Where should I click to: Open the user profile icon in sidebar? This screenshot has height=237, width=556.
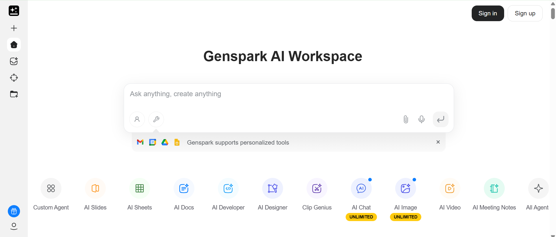[x=14, y=226]
